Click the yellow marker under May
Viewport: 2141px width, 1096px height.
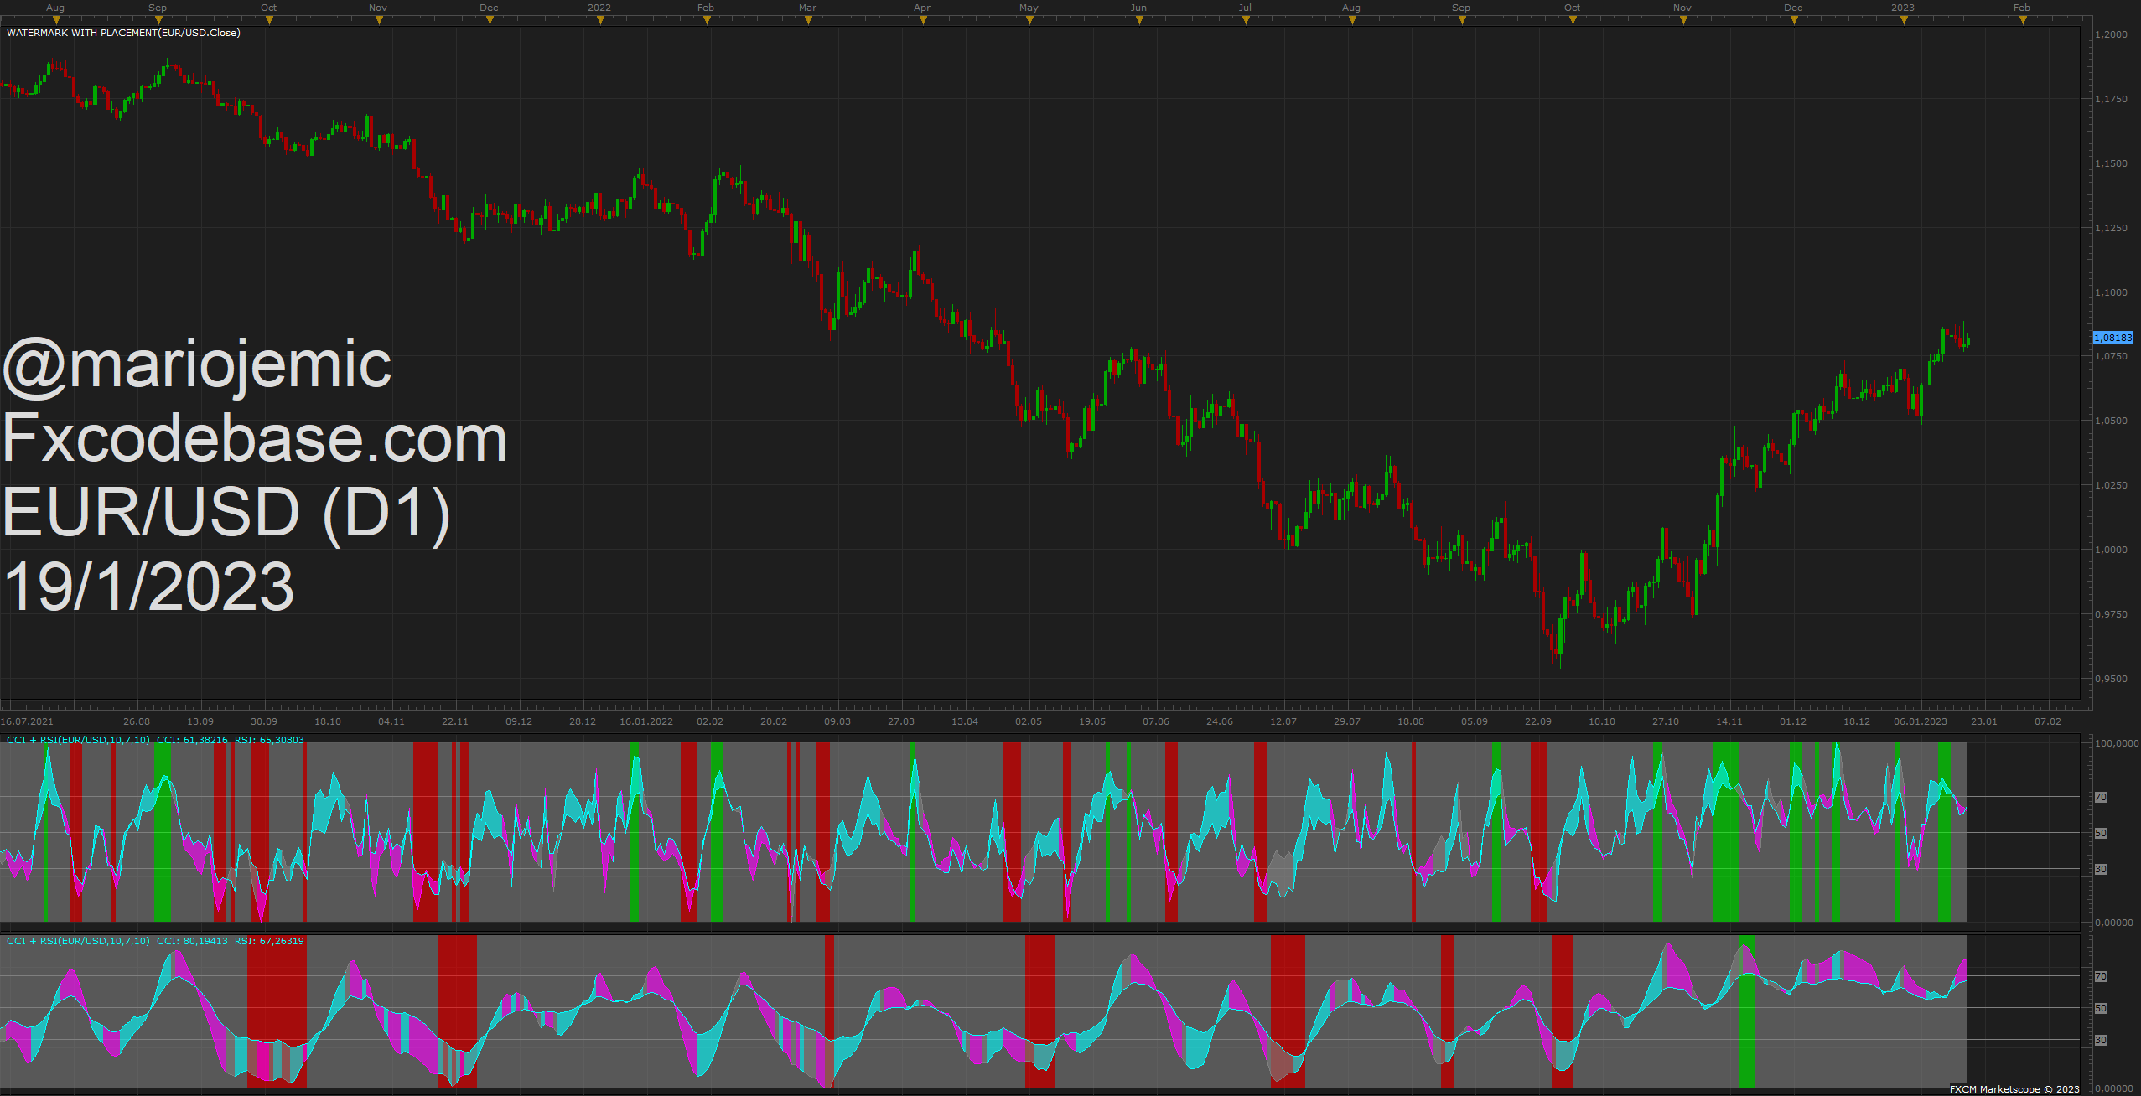point(1029,20)
